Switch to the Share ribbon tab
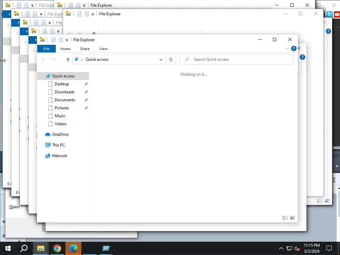340x255 pixels. 85,49
